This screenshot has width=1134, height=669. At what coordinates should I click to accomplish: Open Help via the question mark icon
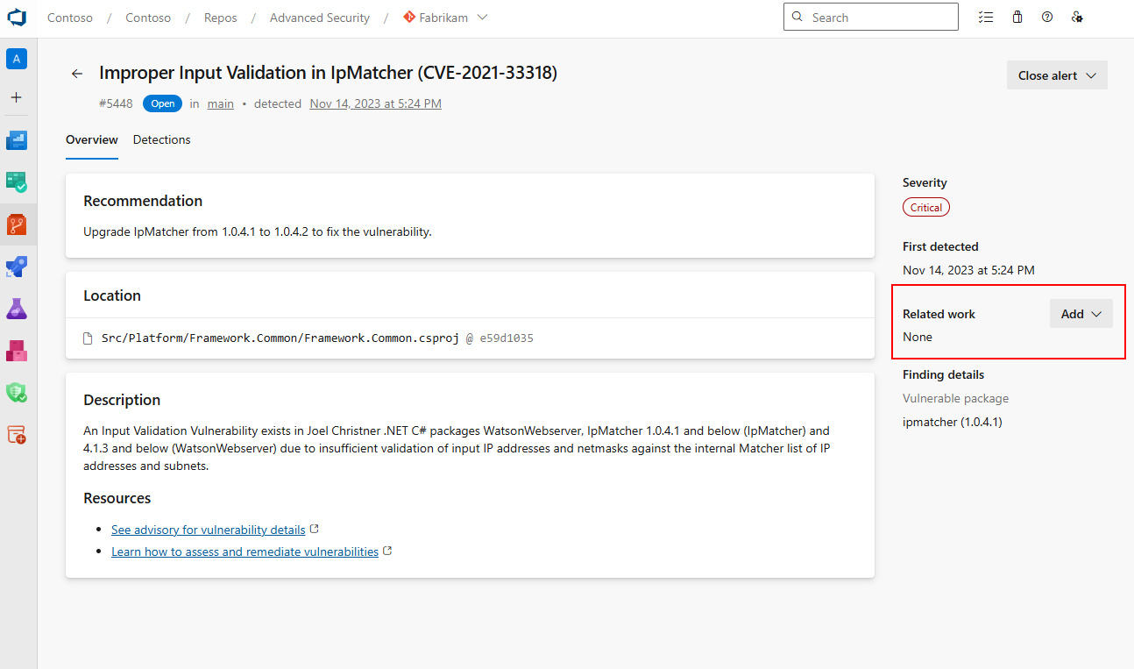(x=1046, y=17)
